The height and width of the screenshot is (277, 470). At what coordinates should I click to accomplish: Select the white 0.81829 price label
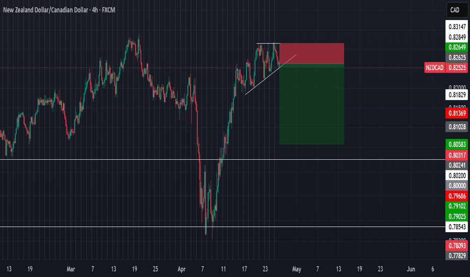point(457,95)
